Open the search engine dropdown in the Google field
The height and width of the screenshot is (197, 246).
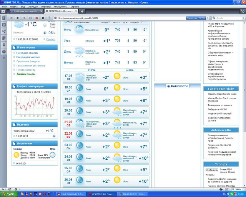tap(213, 18)
